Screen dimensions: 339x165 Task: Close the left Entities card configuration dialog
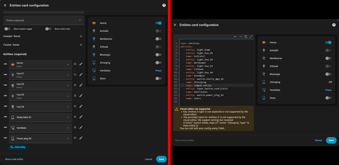(x=5, y=5)
